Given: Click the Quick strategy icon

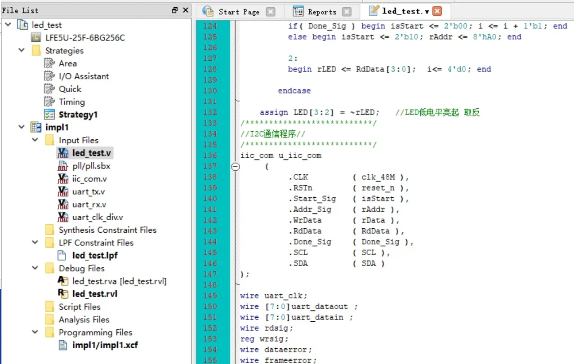Looking at the screenshot, I should click(49, 89).
